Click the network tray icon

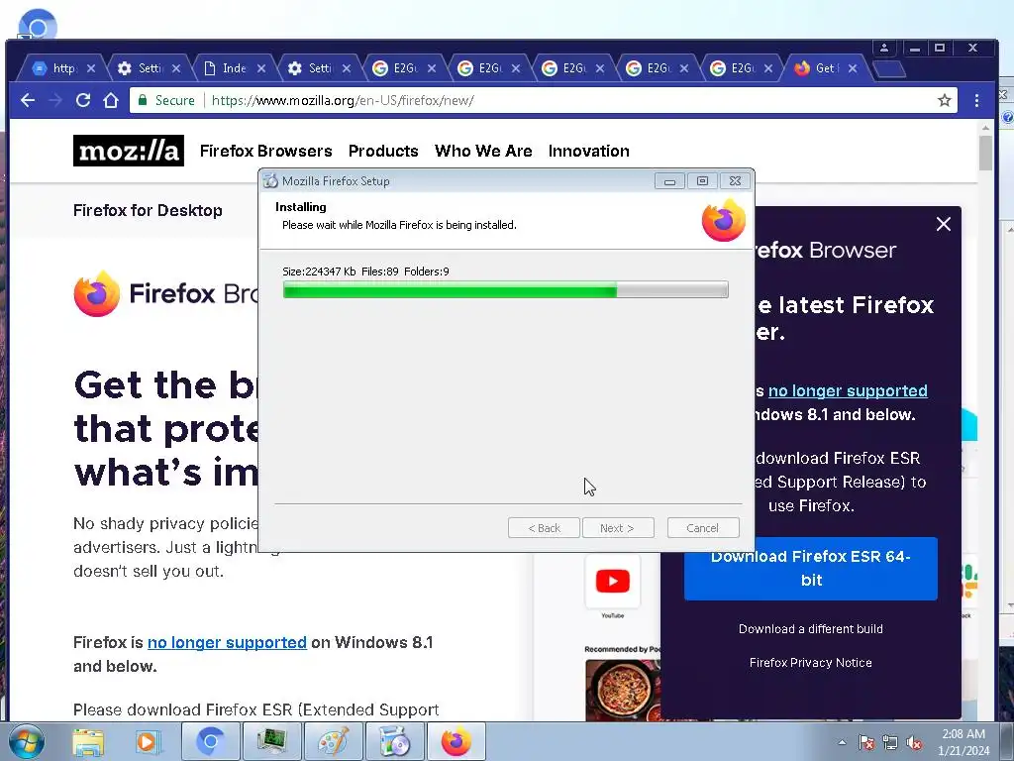coord(890,742)
